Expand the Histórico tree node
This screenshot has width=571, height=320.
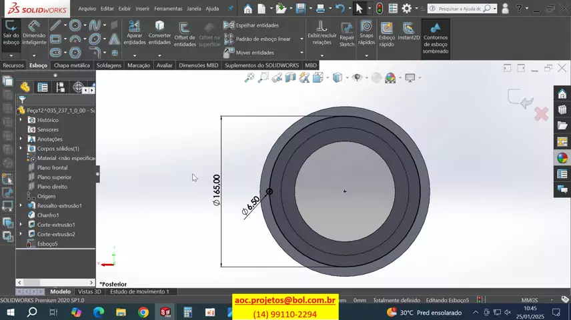click(x=21, y=120)
